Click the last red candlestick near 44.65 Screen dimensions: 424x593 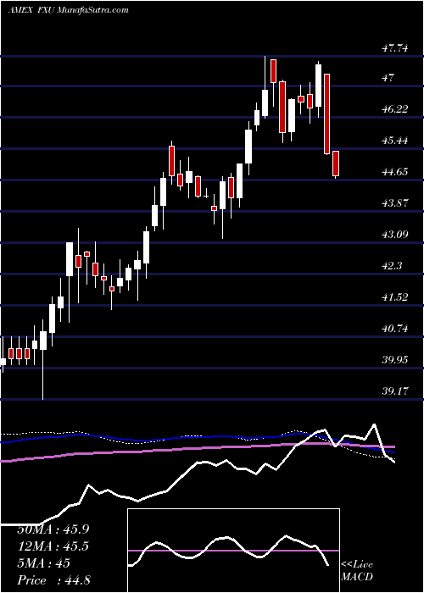[x=336, y=163]
